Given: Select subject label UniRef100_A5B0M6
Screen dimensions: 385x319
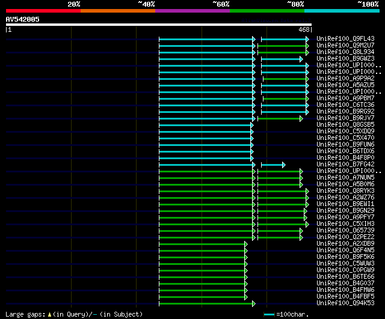Looking at the screenshot, I should pos(345,184).
